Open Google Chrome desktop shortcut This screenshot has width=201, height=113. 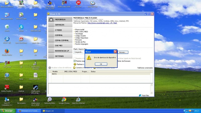click(x=64, y=100)
